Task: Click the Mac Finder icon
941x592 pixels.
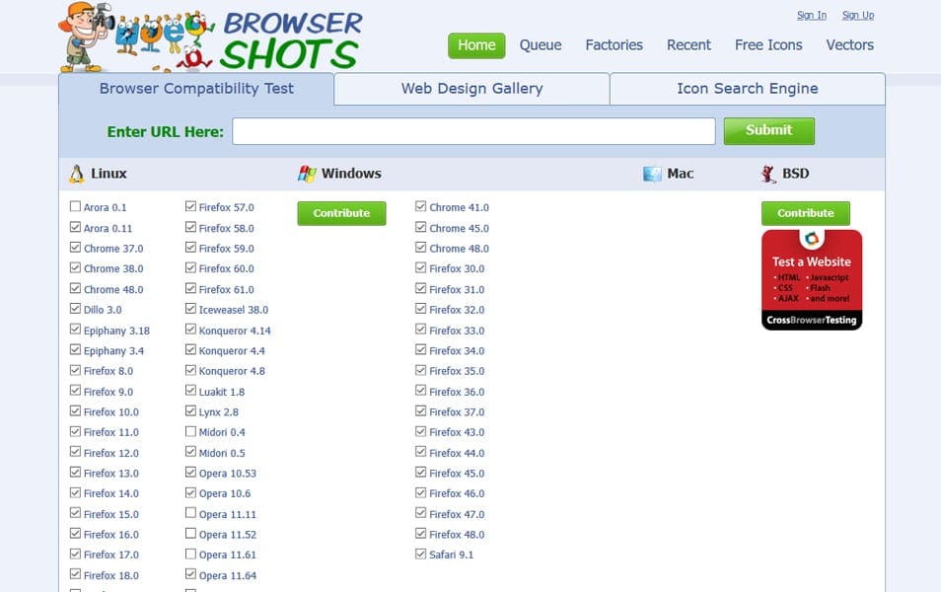Action: [x=652, y=174]
